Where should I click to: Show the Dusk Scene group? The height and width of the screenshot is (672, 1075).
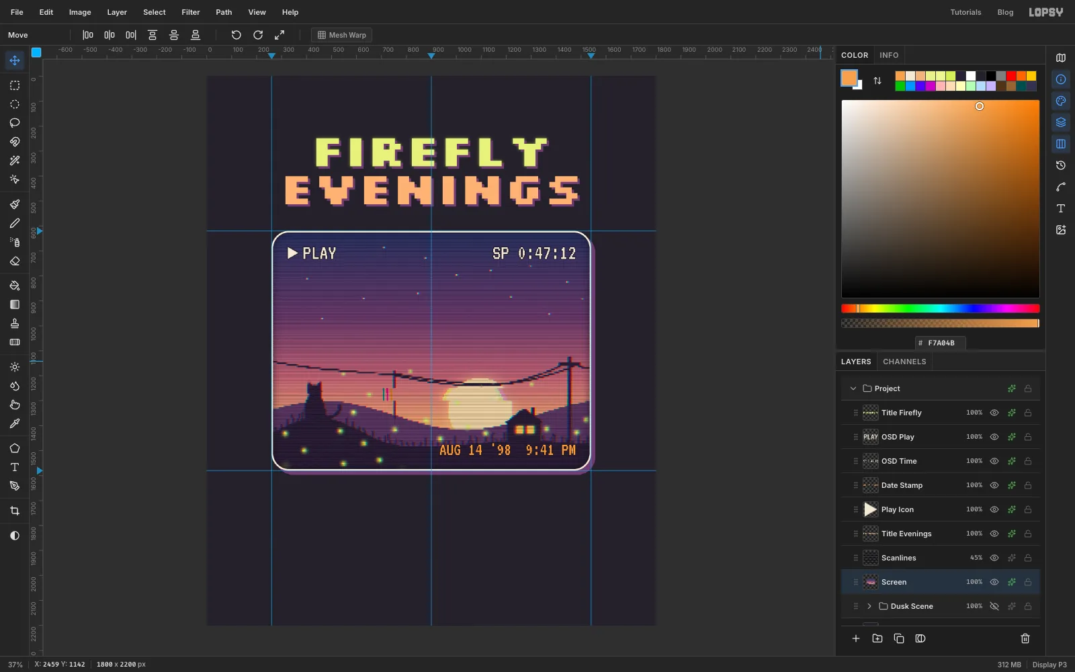994,606
